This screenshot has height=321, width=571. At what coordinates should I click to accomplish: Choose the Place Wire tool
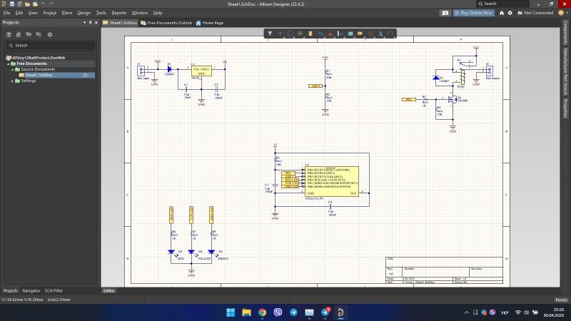pyautogui.click(x=320, y=34)
